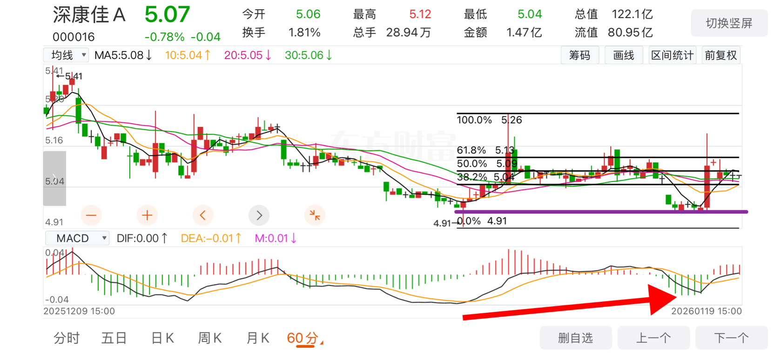The width and height of the screenshot is (774, 357).
Task: Tap 换手 value 1.81%
Action: tap(304, 33)
